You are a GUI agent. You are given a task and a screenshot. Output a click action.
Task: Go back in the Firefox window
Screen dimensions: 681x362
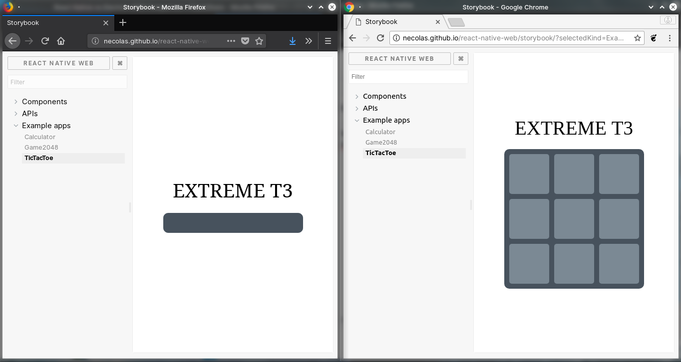(12, 41)
